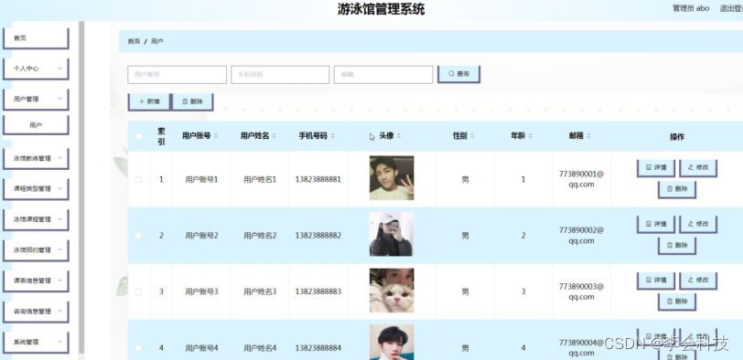Sort by the 手机号码 column arrows
The image size is (743, 360).
click(x=333, y=136)
